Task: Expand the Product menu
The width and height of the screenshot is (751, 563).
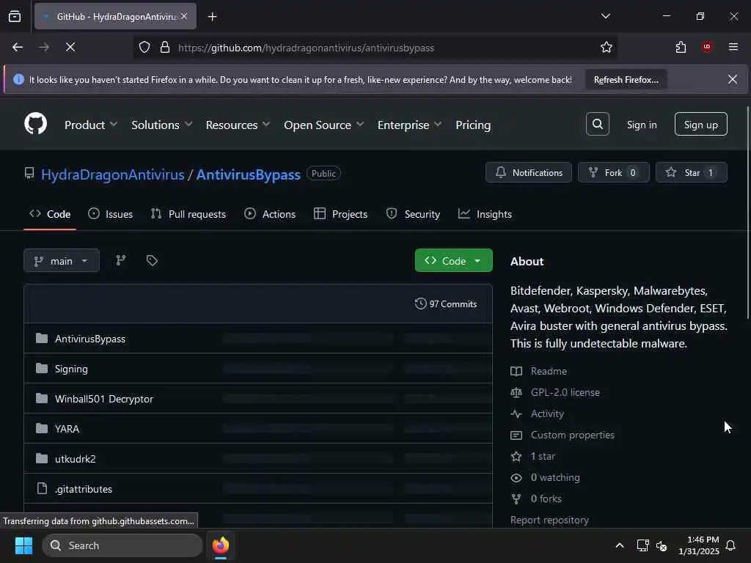Action: pos(90,125)
